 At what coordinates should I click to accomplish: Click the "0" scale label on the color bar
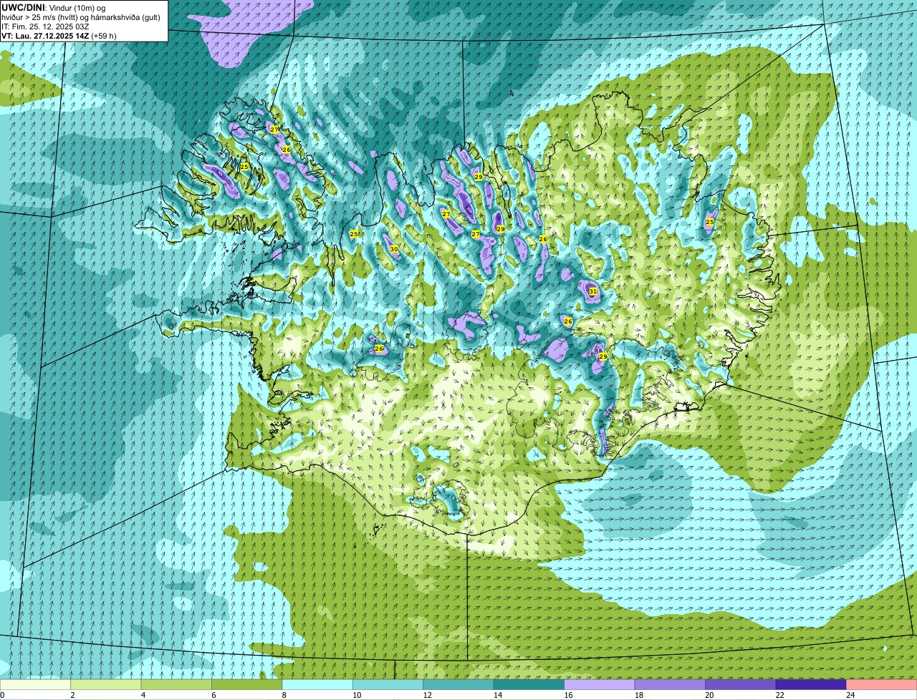2,694
